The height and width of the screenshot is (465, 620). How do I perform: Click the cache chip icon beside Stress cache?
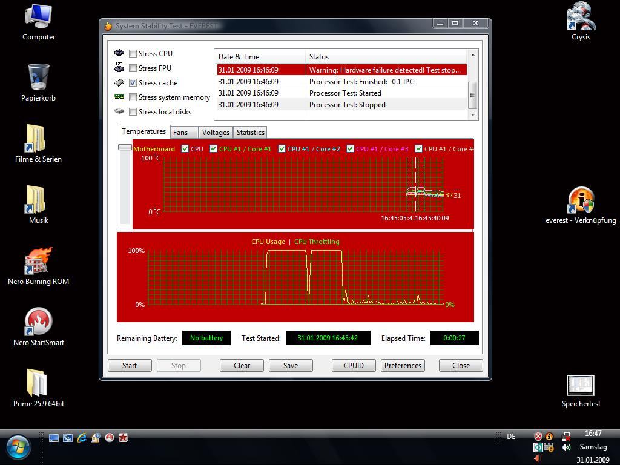119,82
